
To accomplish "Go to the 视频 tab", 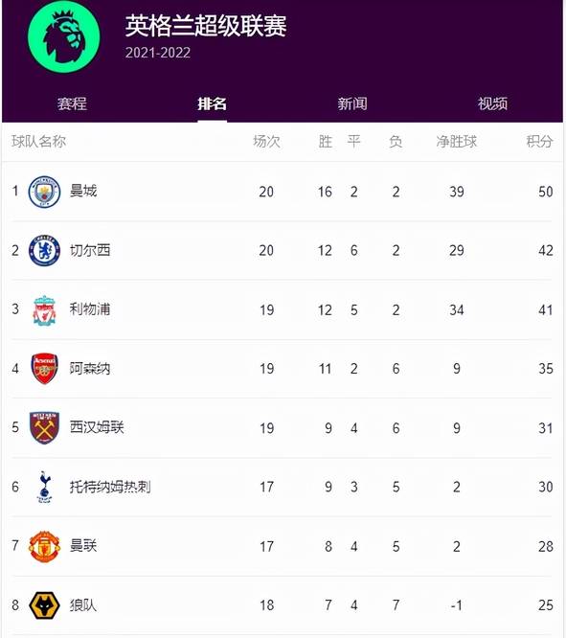I will [x=493, y=103].
